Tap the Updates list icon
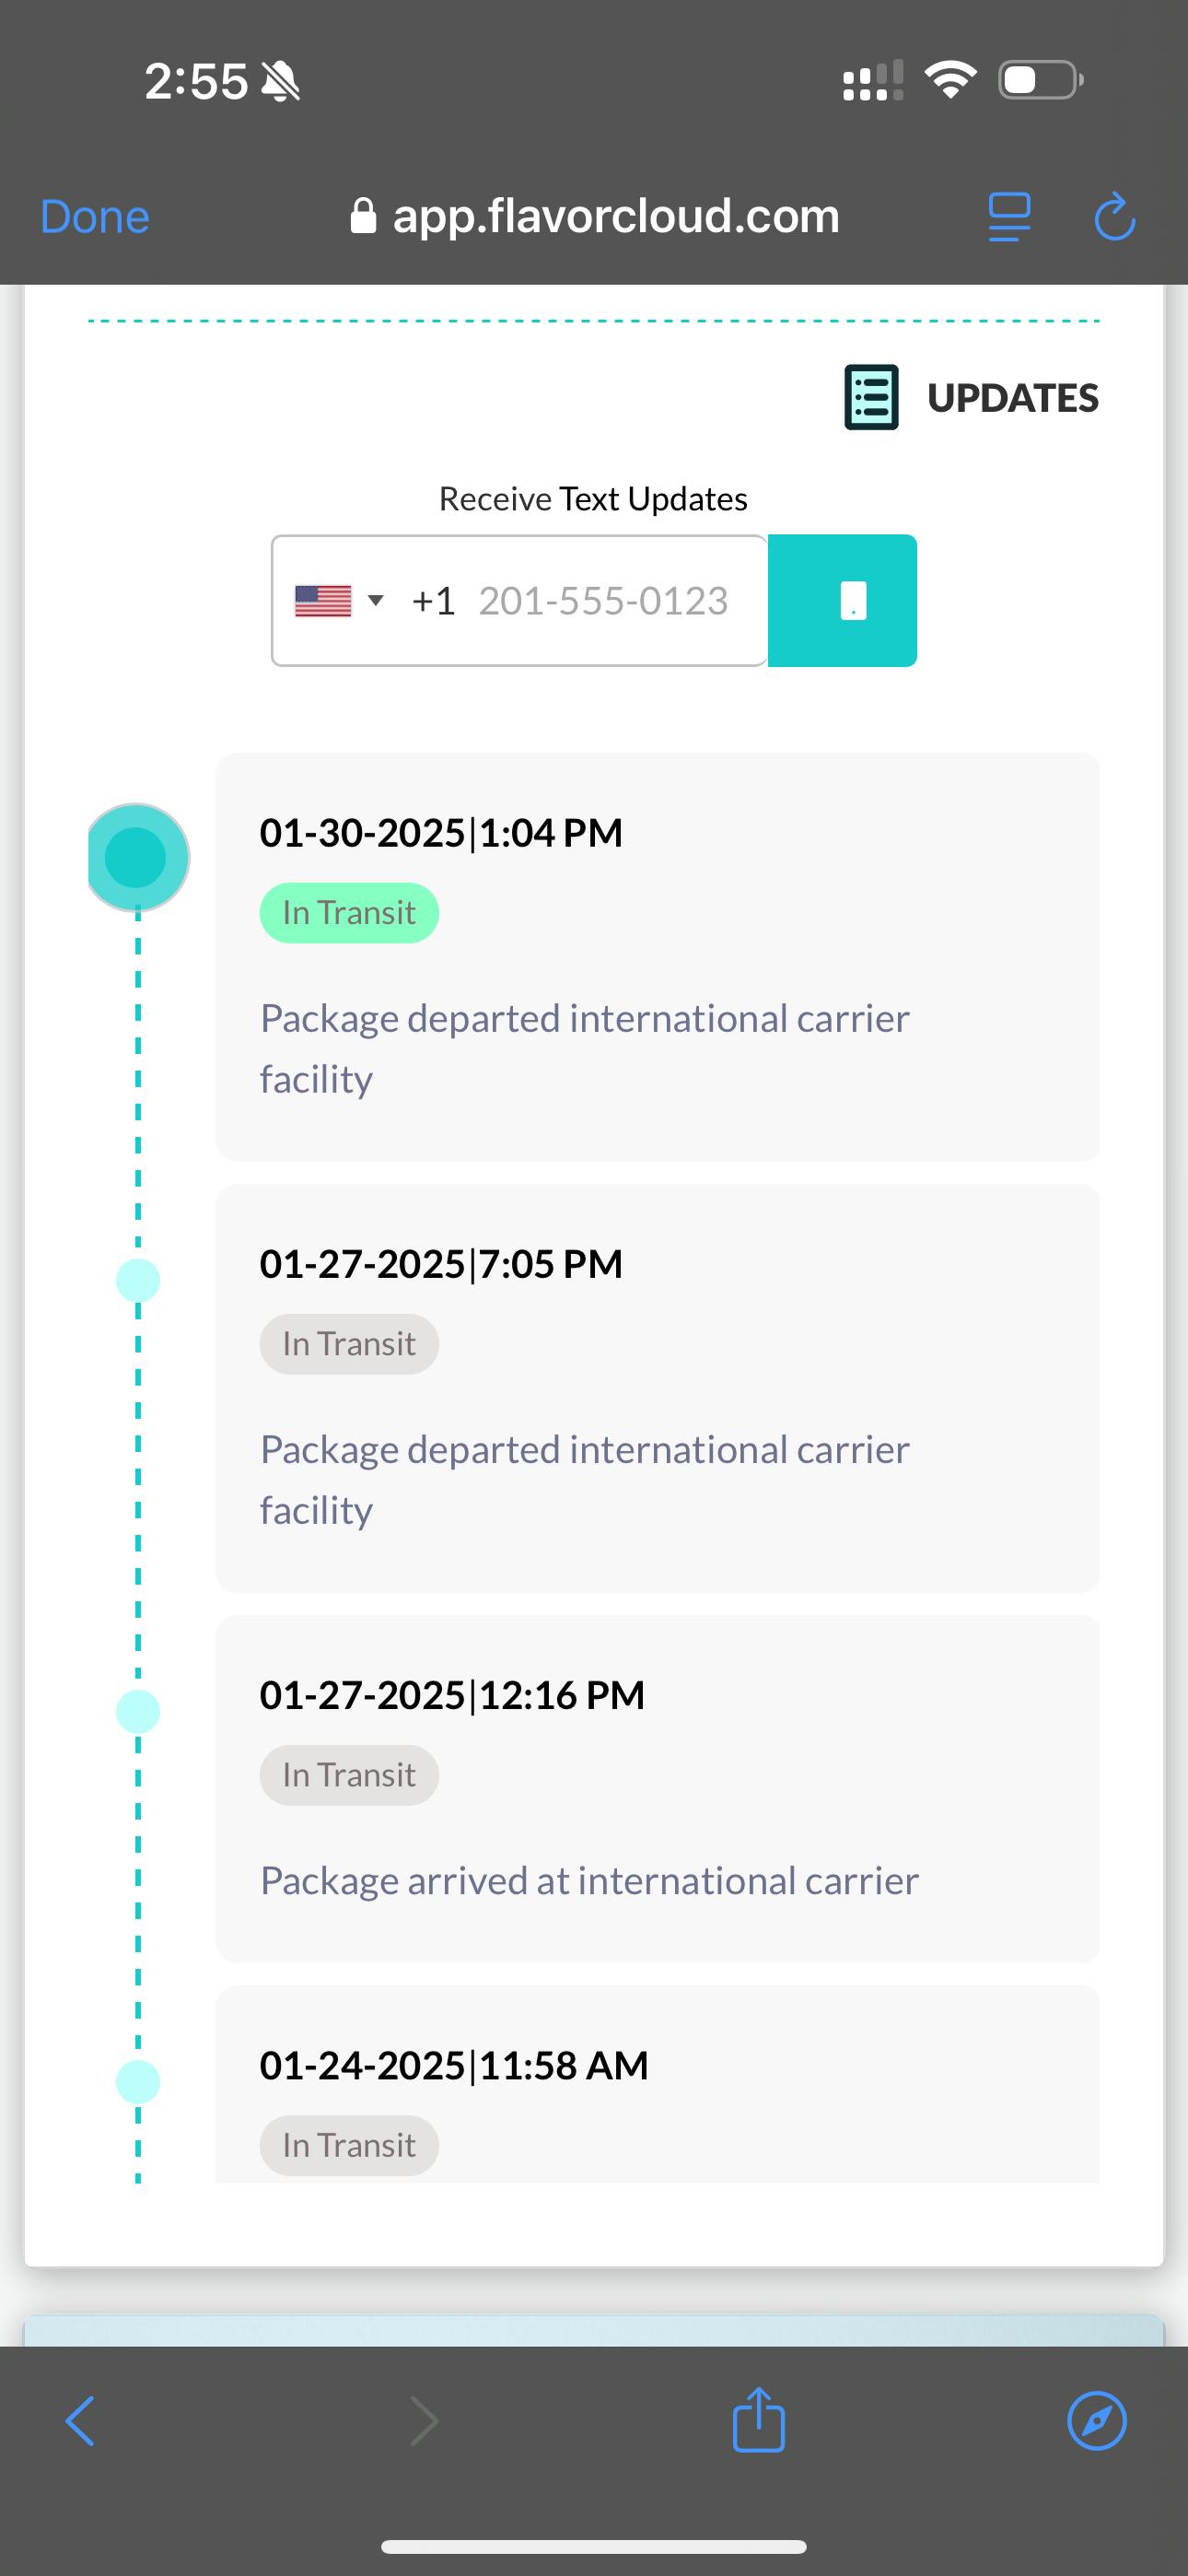This screenshot has height=2576, width=1188. click(x=871, y=398)
